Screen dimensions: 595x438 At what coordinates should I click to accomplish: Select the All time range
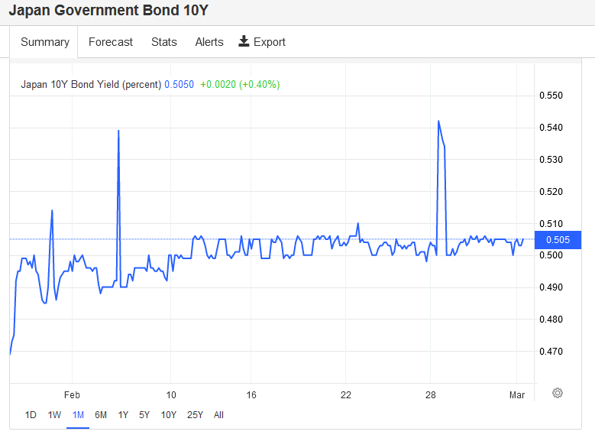click(x=218, y=415)
